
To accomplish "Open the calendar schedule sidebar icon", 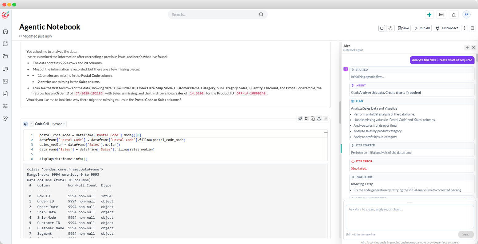I will (5, 94).
